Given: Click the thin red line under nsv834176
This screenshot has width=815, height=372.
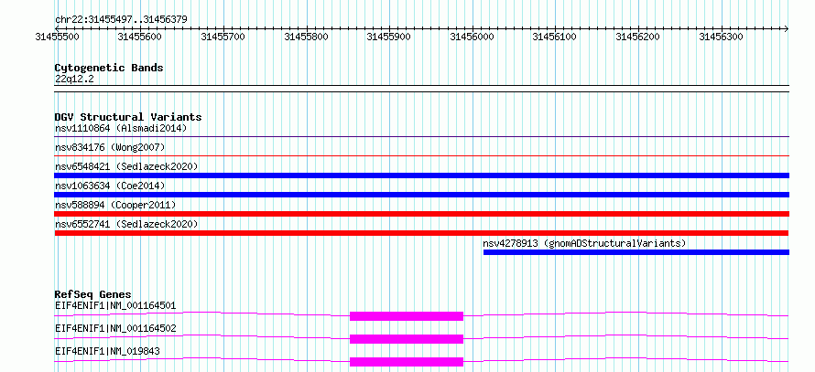Looking at the screenshot, I should point(421,155).
